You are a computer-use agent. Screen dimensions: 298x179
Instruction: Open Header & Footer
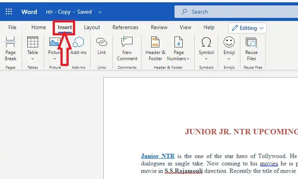point(155,49)
